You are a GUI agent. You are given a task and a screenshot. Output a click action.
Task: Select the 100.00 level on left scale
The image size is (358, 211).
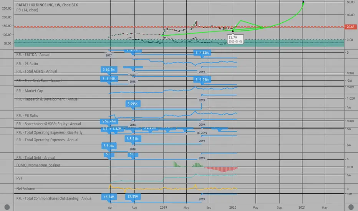point(7,35)
